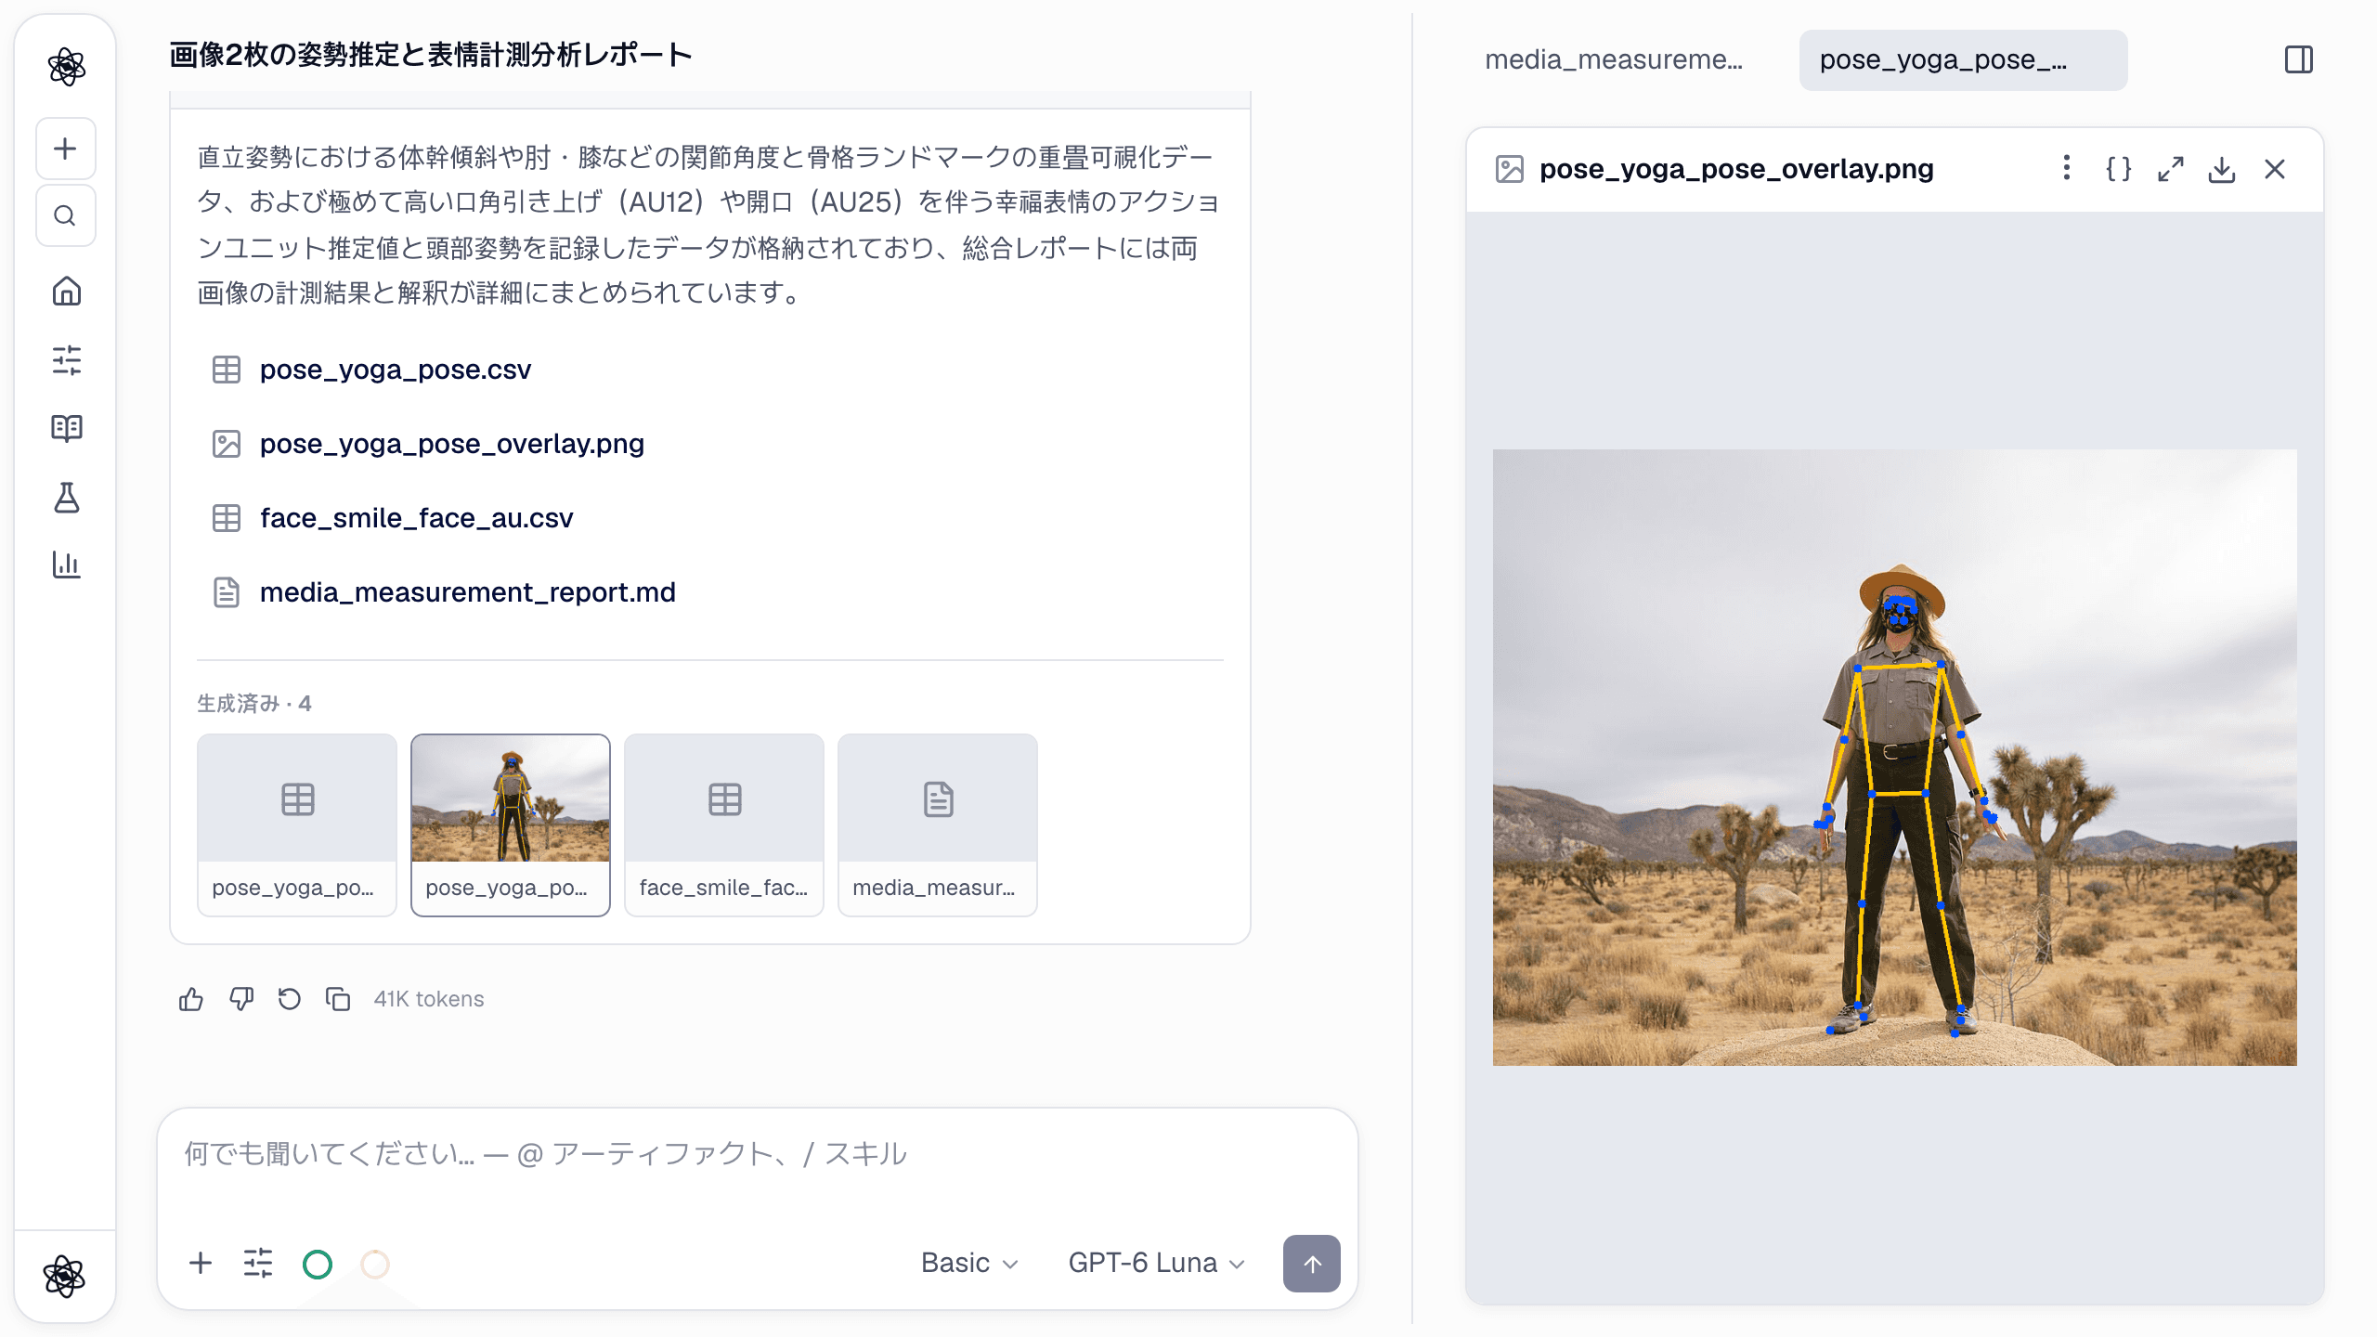Image resolution: width=2377 pixels, height=1337 pixels.
Task: Toggle the pale orange circle in composer
Action: 375,1264
